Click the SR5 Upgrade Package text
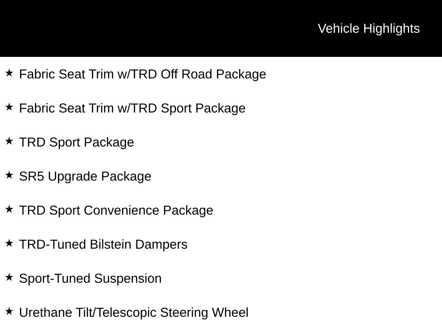The image size is (442, 331). click(85, 176)
